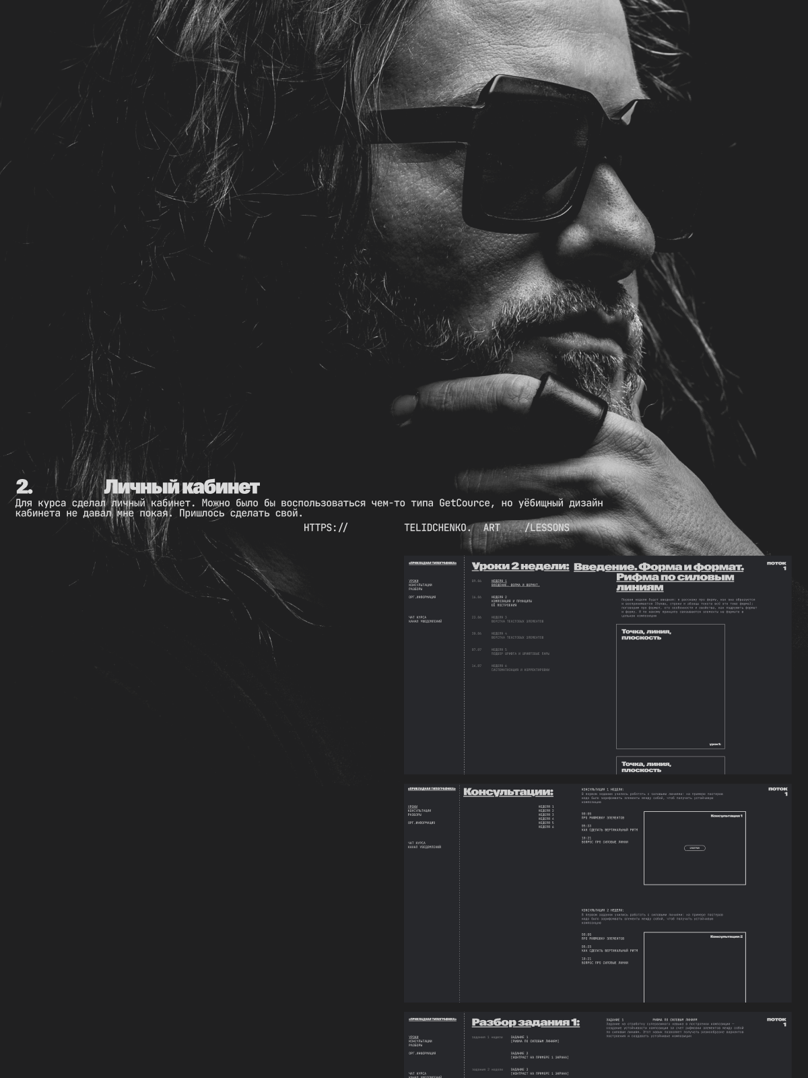808x1078 pixels.
Task: Click the 'Смотреть' button in Консультация 1
Action: (x=694, y=848)
